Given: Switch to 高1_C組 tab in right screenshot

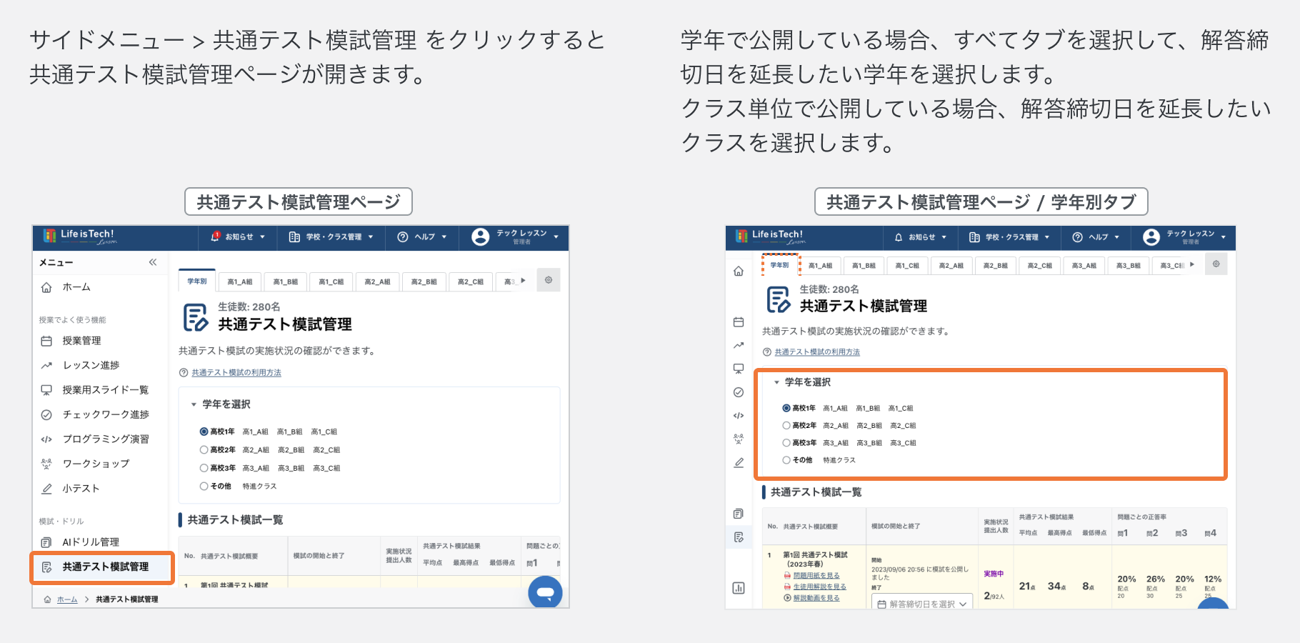Looking at the screenshot, I should tap(908, 266).
